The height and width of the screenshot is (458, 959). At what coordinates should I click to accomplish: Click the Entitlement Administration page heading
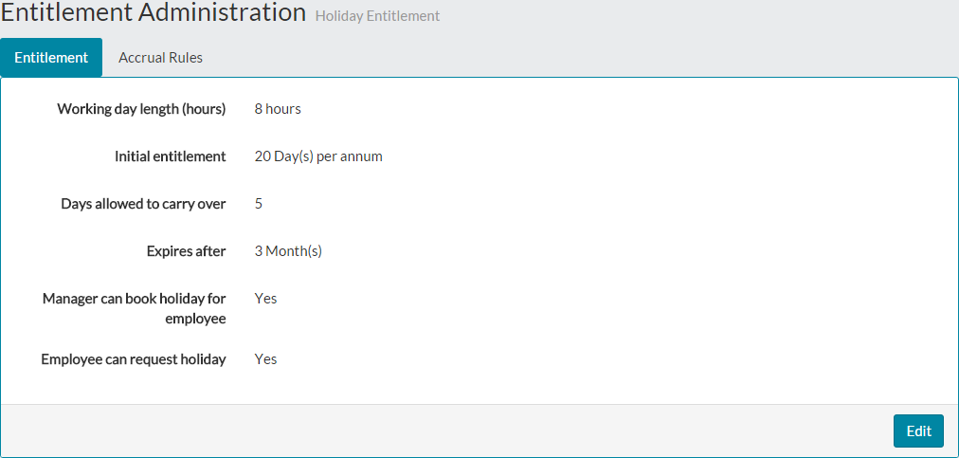(x=154, y=13)
